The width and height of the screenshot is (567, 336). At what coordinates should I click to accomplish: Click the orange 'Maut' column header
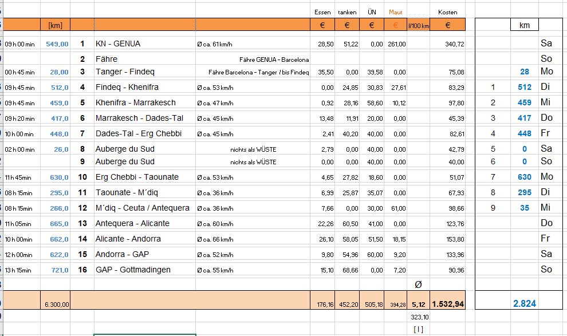(395, 12)
